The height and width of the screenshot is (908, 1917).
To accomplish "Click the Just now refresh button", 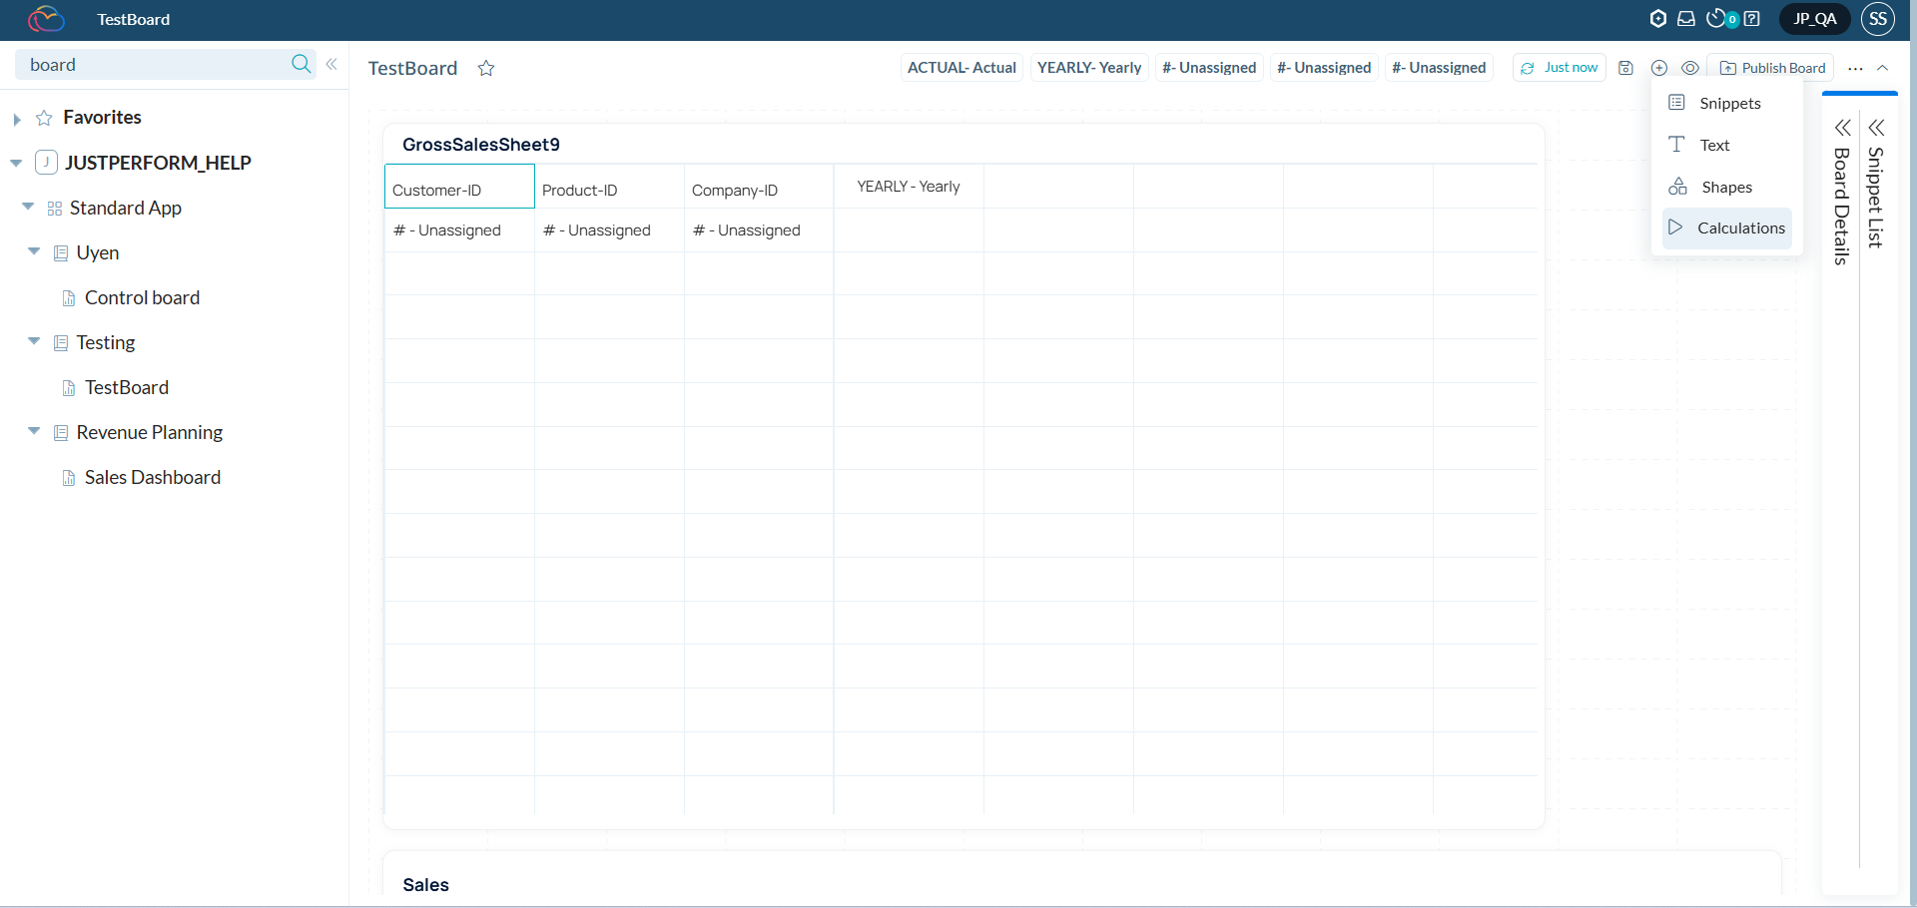I will pos(1560,68).
